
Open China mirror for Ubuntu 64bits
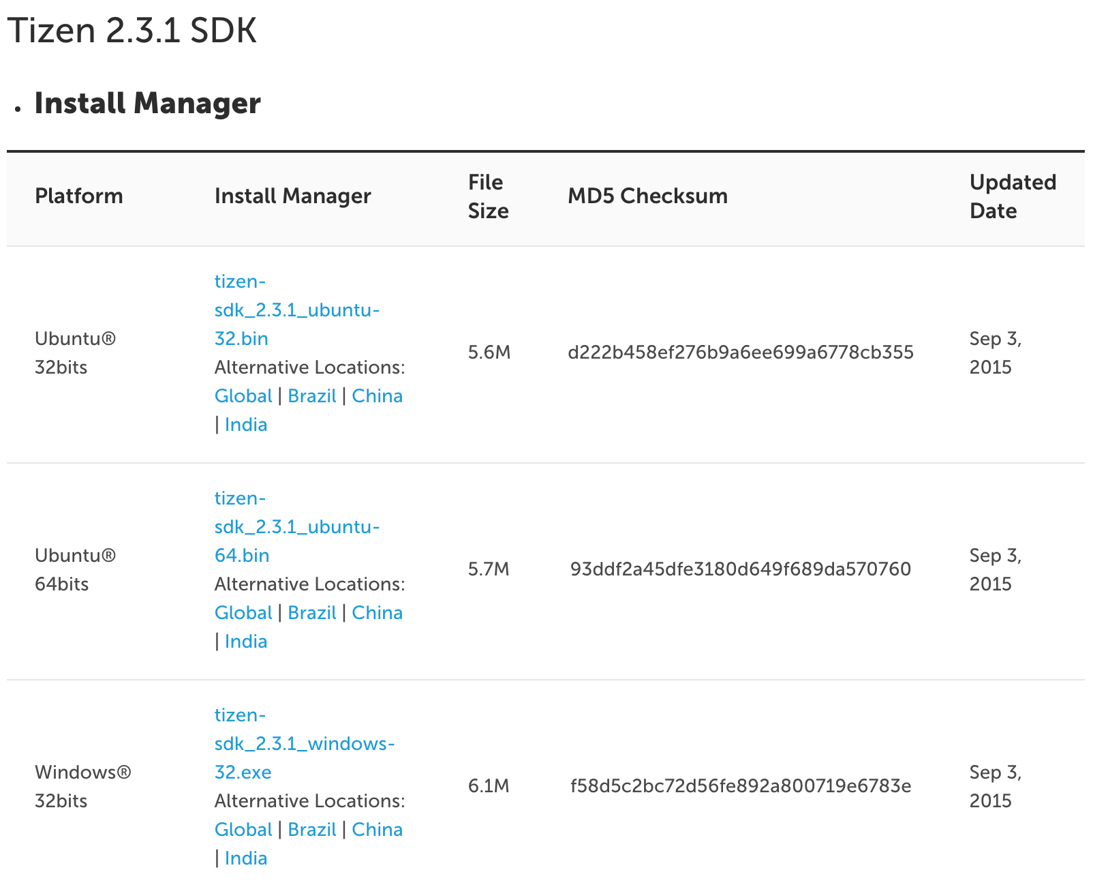(x=377, y=613)
